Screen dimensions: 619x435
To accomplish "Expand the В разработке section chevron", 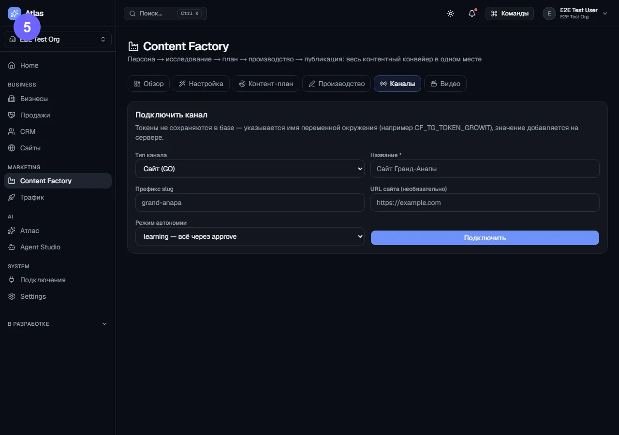I will tap(104, 324).
